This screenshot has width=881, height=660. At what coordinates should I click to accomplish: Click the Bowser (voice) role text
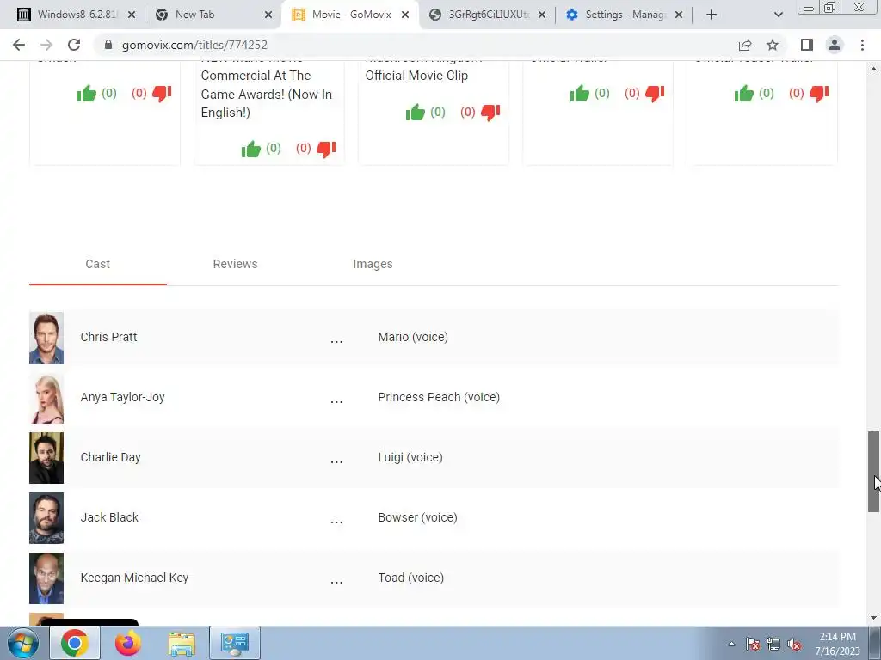417,517
